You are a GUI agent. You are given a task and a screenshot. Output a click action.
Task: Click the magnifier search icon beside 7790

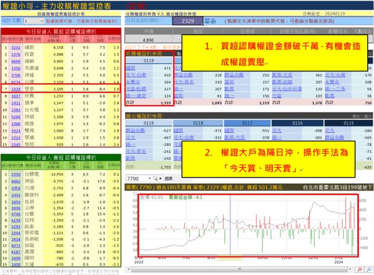155,178
